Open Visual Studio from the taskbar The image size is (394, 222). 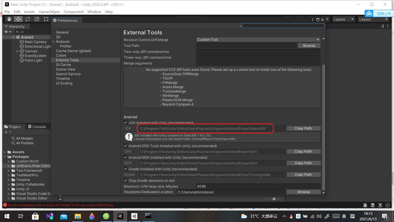pos(50,216)
